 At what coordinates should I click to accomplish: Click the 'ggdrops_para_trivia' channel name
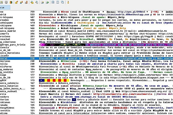[x=13, y=45]
